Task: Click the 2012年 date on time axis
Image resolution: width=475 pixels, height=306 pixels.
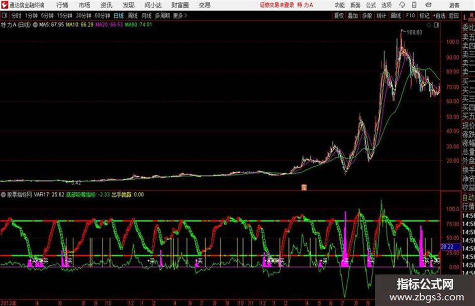Action: tap(8, 303)
